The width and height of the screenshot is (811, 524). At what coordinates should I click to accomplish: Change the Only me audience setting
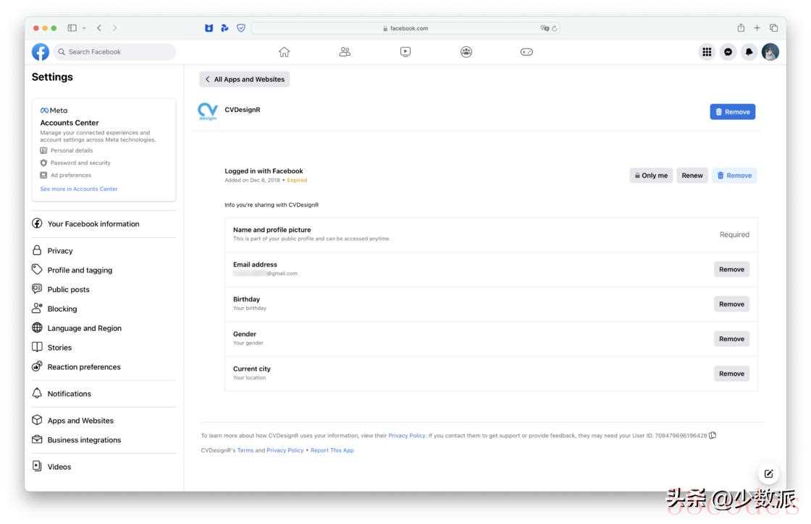tap(651, 176)
